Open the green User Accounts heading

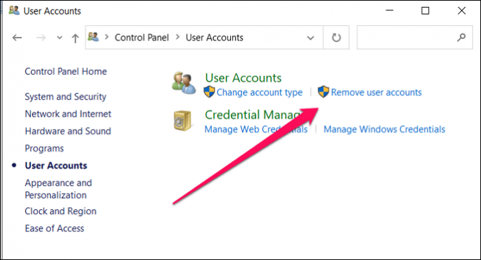point(243,78)
